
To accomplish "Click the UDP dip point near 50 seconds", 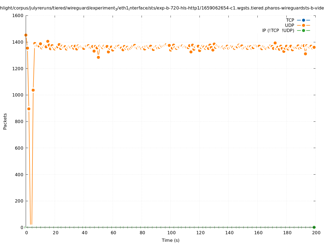I will pyautogui.click(x=98, y=57).
